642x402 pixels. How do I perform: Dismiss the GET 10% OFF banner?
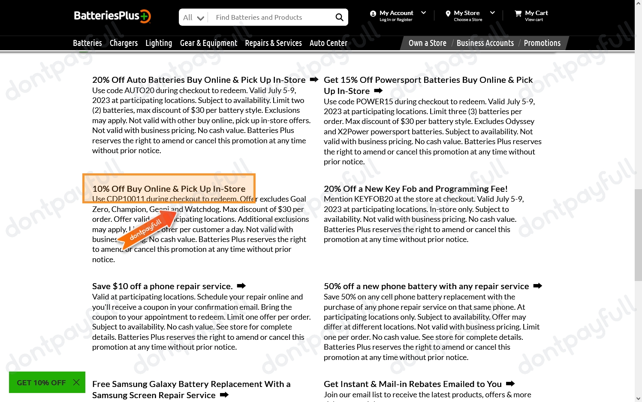click(76, 382)
